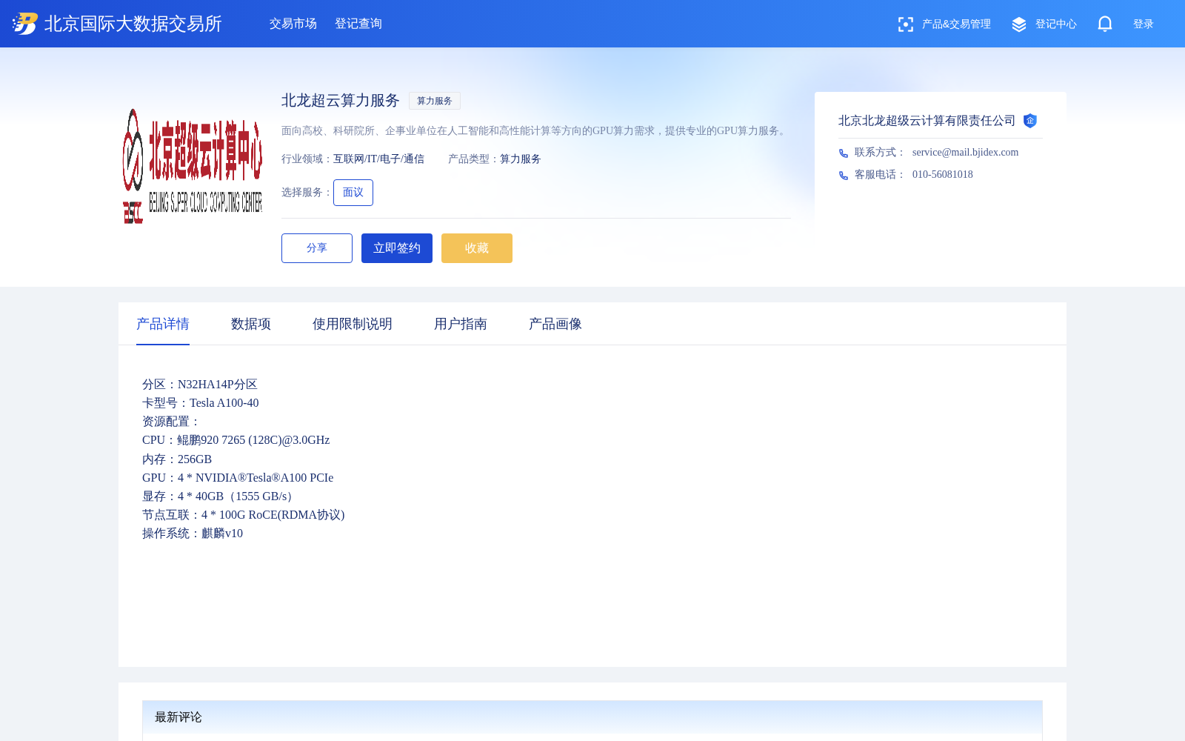Switch to the 用户指南 tab
Viewport: 1185px width, 741px height.
[x=461, y=324]
